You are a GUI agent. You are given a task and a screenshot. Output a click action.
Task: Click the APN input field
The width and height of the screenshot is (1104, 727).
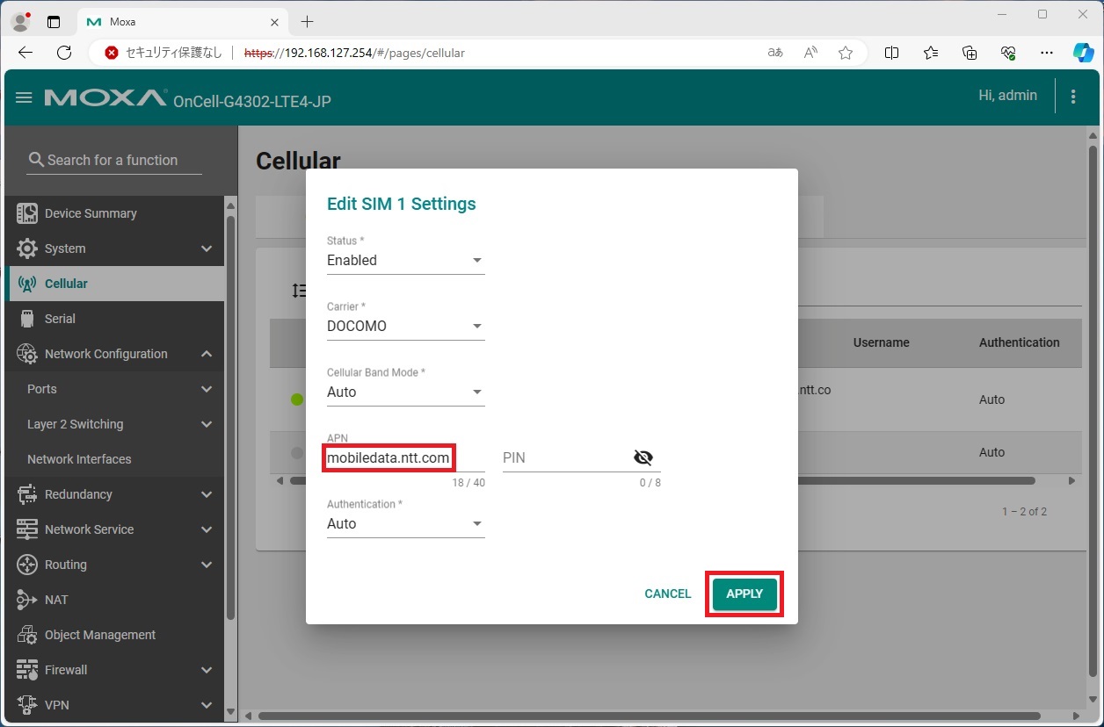click(x=405, y=457)
